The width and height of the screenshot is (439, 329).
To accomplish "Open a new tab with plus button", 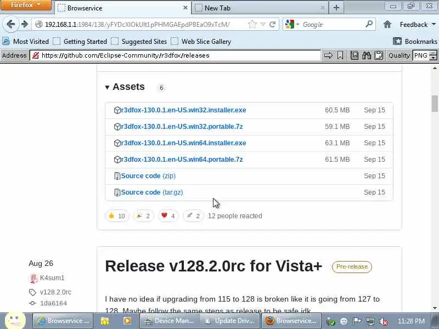I will (336, 8).
